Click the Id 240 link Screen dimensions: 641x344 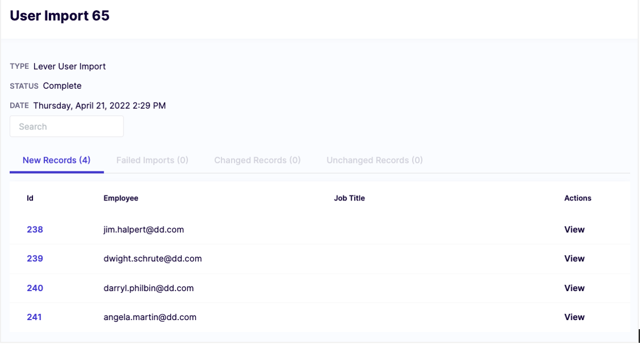(x=35, y=288)
